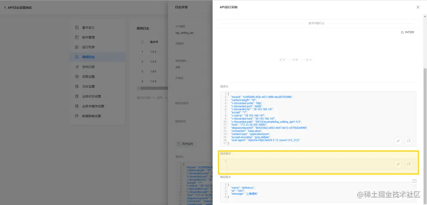Click into the empty 请求报文 editor
The height and width of the screenshot is (205, 427).
pos(318,164)
